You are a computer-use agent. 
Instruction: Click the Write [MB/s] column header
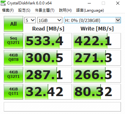pos(97,29)
